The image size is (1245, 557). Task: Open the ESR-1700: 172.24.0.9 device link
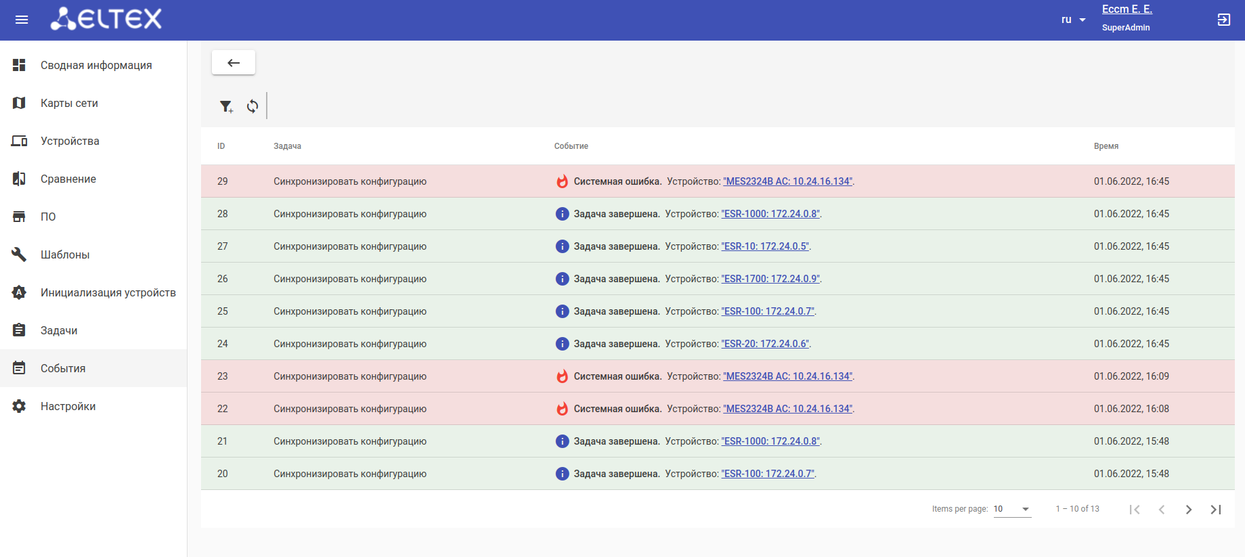coord(770,279)
